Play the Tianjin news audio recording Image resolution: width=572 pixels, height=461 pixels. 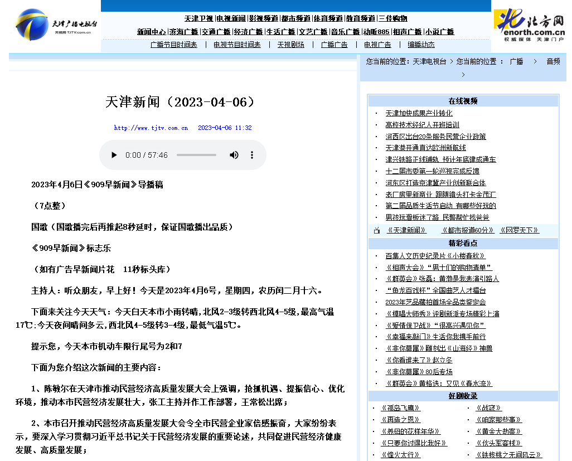pos(114,155)
